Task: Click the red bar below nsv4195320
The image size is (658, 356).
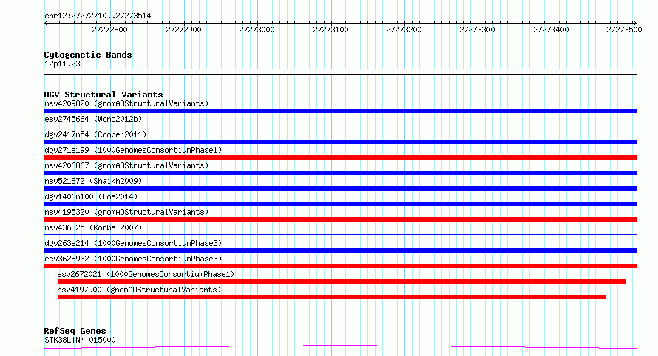Action: (x=340, y=219)
